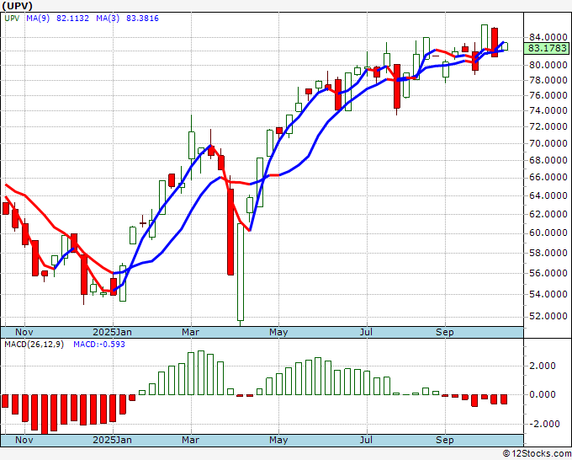Screen dimensions: 572x460
Task: Click the long red April candlestick falling to 56
Action: [x=230, y=232]
